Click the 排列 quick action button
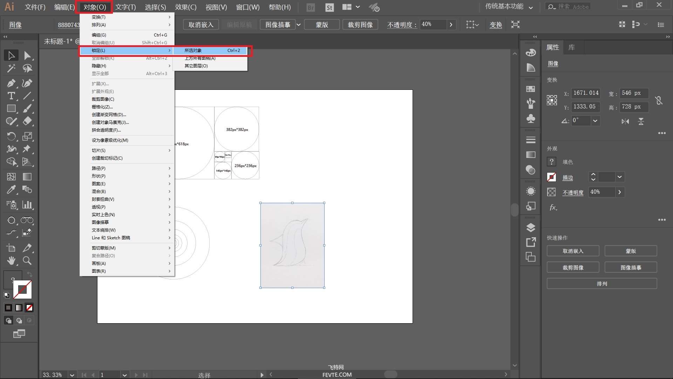The width and height of the screenshot is (673, 379). click(602, 284)
